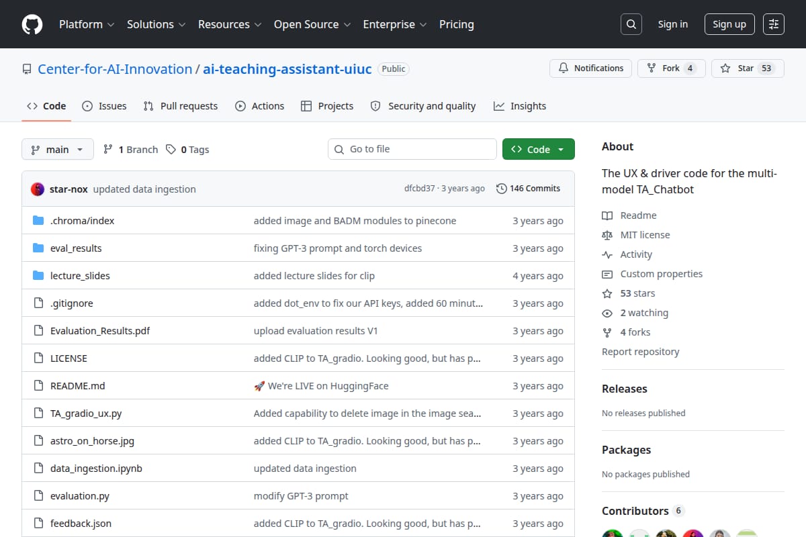Click the Notifications button

pyautogui.click(x=590, y=68)
